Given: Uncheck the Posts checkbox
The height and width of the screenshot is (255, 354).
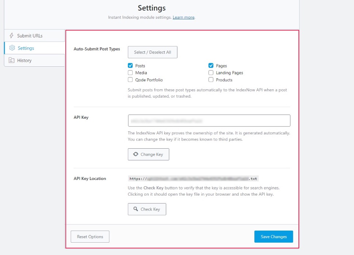Looking at the screenshot, I should point(130,66).
